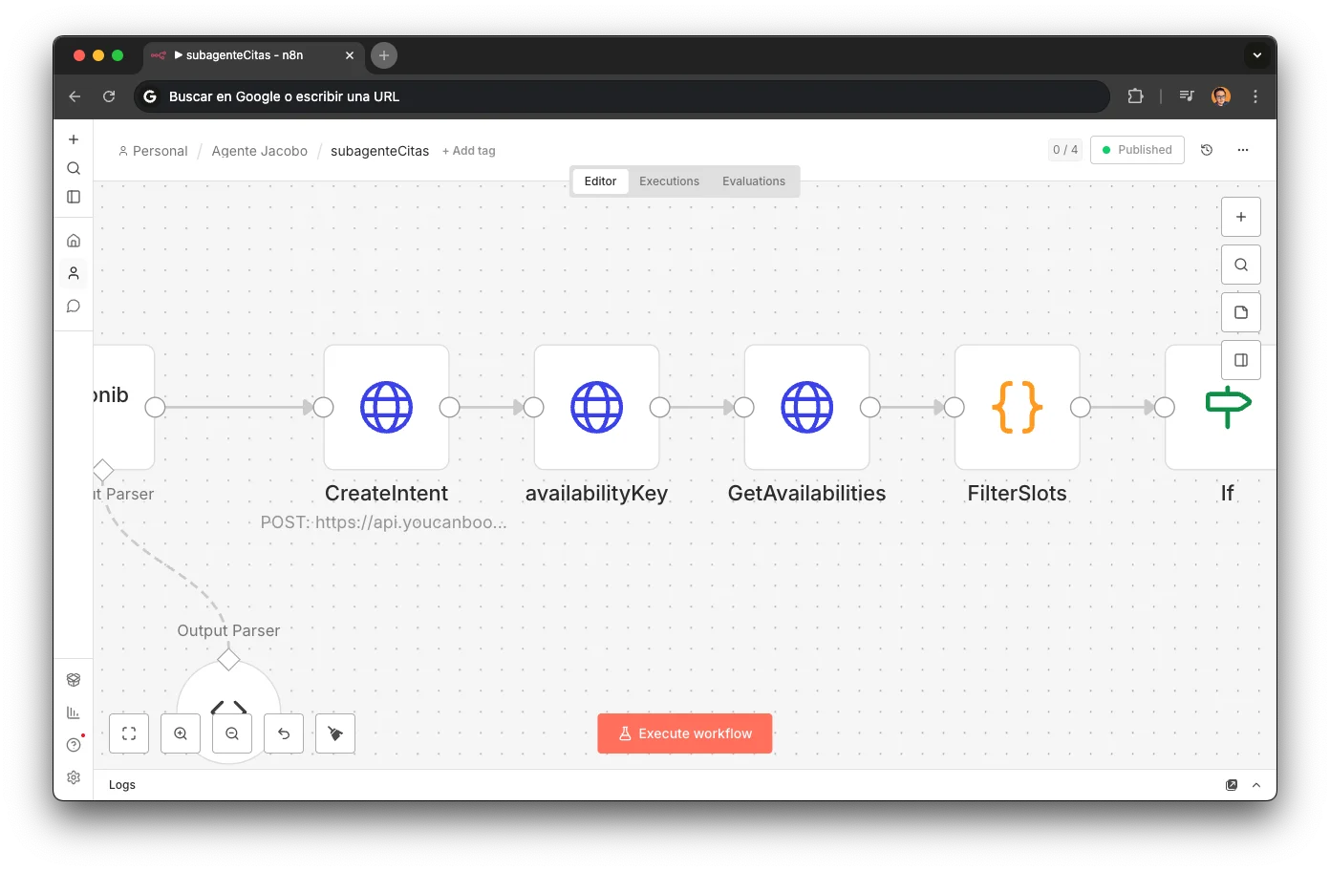Open the workflow options three-dot menu
This screenshot has height=871, width=1330.
click(1242, 150)
